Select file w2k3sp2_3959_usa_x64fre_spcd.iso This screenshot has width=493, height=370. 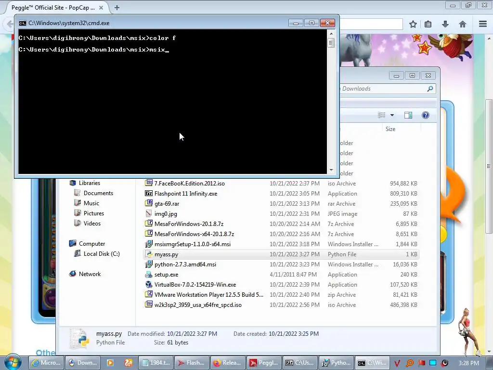[198, 304]
